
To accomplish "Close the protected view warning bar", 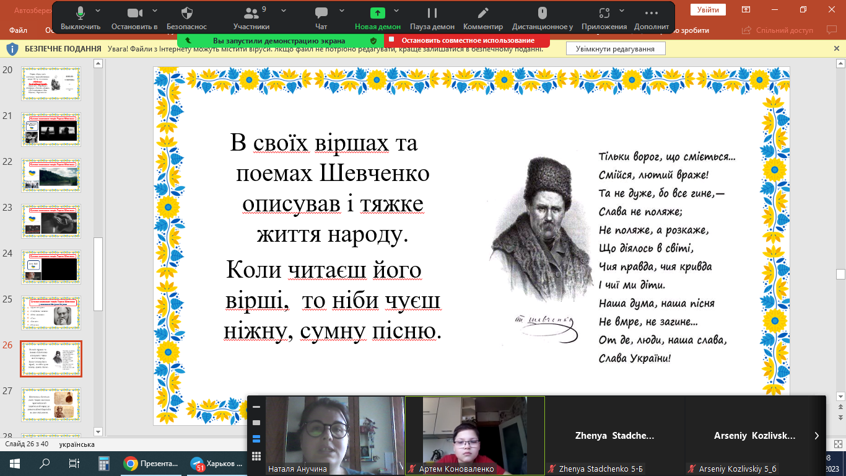I will 837,48.
